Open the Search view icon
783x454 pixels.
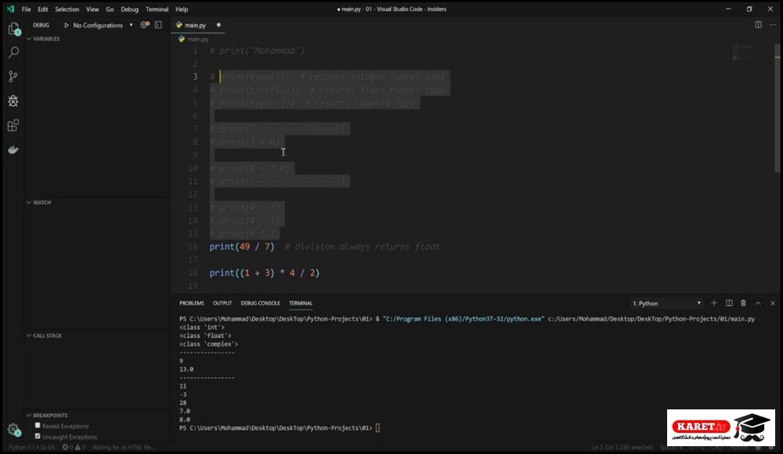[14, 52]
